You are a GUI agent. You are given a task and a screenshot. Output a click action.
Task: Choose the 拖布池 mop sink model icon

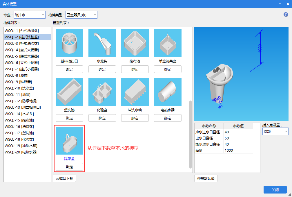(x=135, y=43)
